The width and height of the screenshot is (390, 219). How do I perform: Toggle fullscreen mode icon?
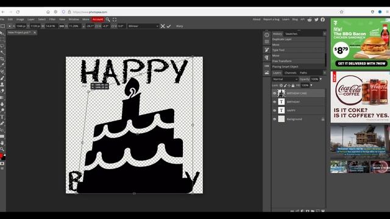pyautogui.click(x=115, y=19)
